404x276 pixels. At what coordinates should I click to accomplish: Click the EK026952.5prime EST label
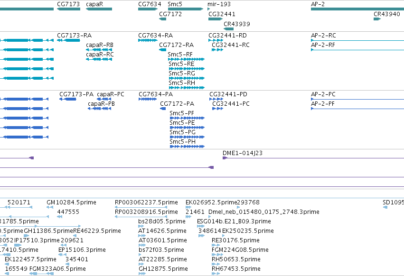[x=211, y=202]
